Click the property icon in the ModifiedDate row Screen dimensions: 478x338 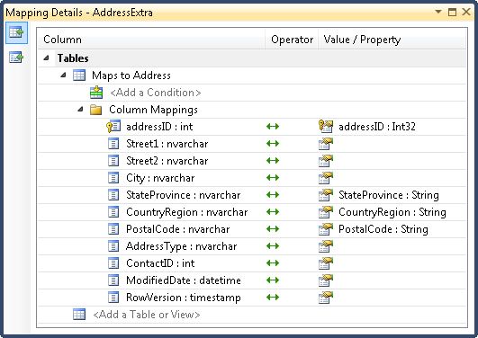tap(326, 280)
